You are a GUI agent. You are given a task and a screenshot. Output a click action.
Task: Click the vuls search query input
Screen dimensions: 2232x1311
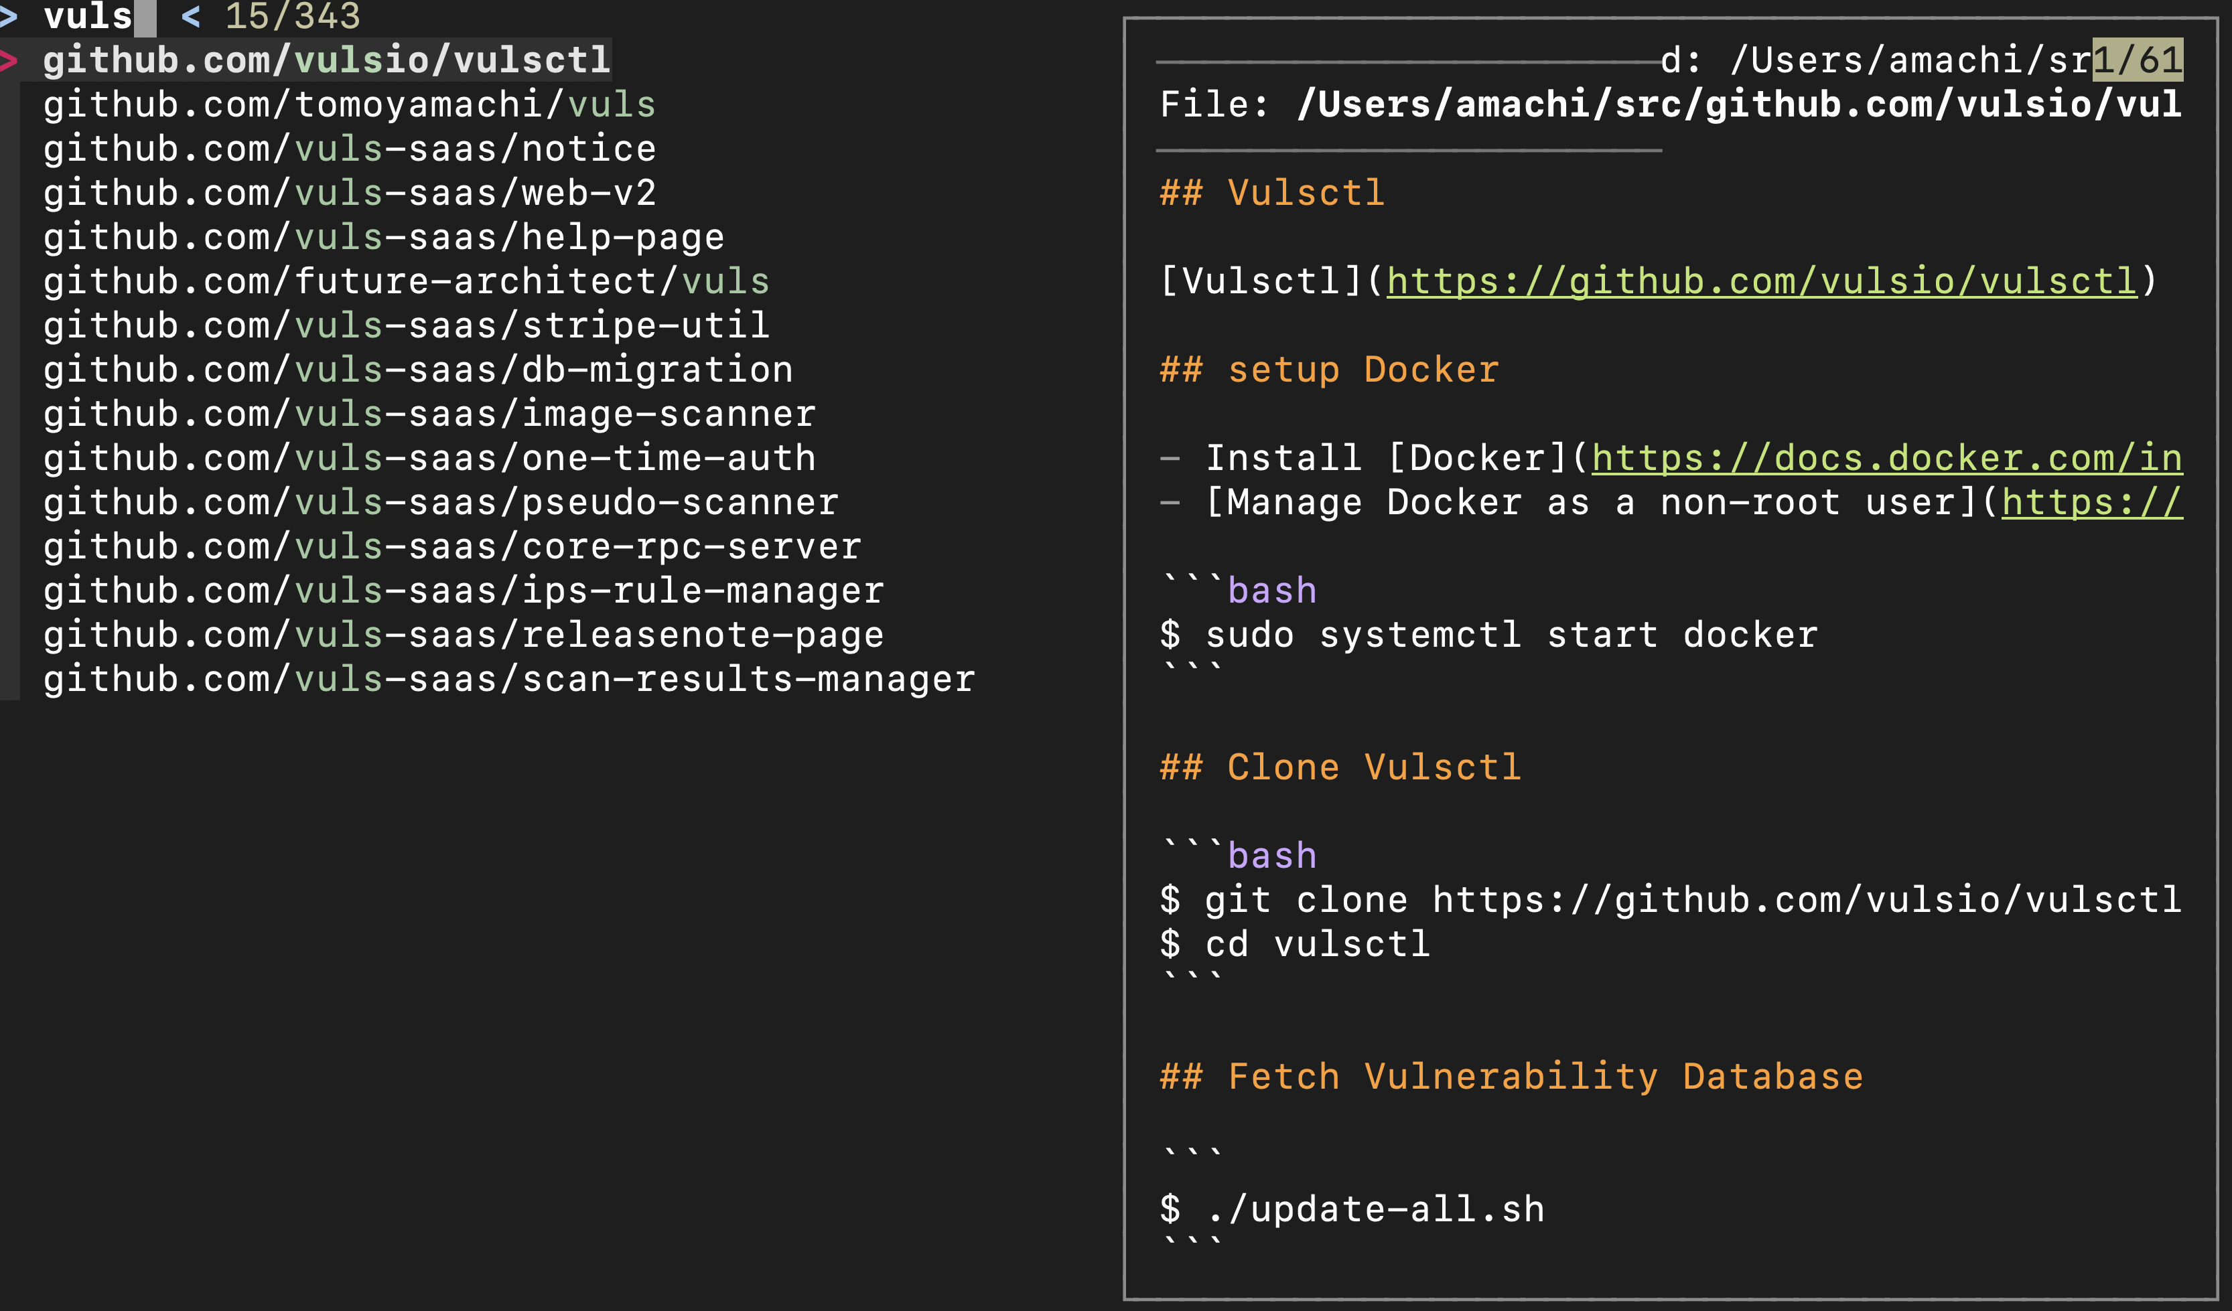coord(88,16)
